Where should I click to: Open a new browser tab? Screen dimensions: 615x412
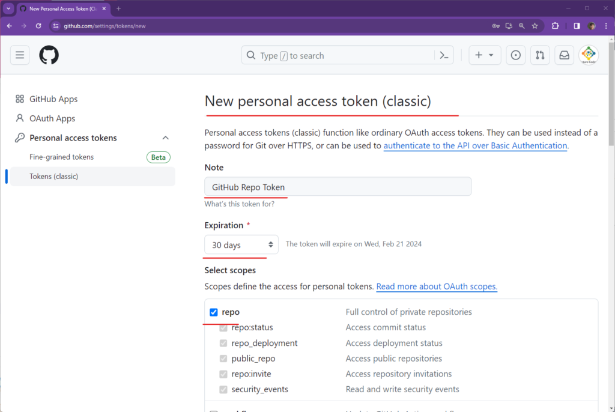click(x=118, y=8)
